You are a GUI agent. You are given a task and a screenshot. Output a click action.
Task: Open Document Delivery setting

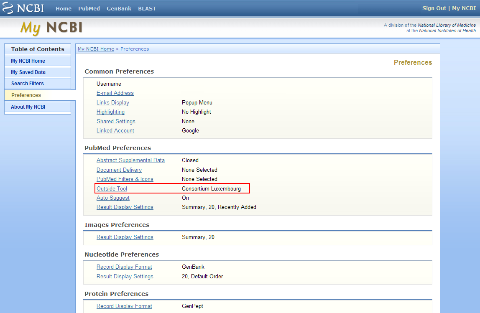point(119,170)
